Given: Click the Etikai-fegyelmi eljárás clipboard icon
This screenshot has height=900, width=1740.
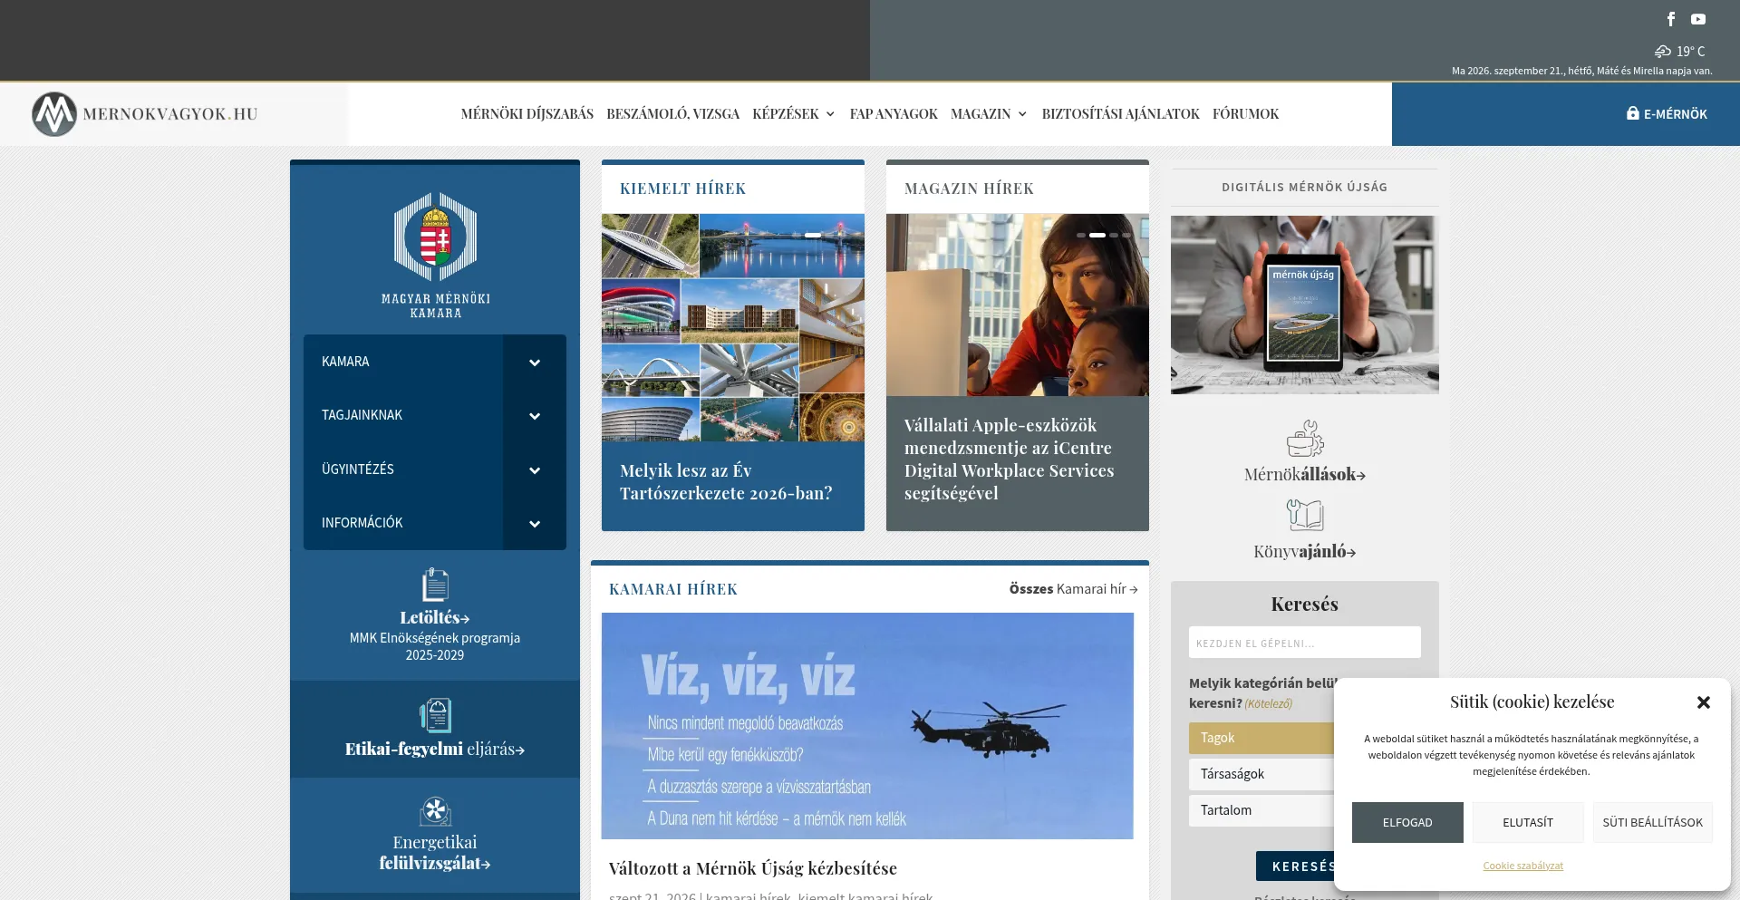Looking at the screenshot, I should [435, 715].
